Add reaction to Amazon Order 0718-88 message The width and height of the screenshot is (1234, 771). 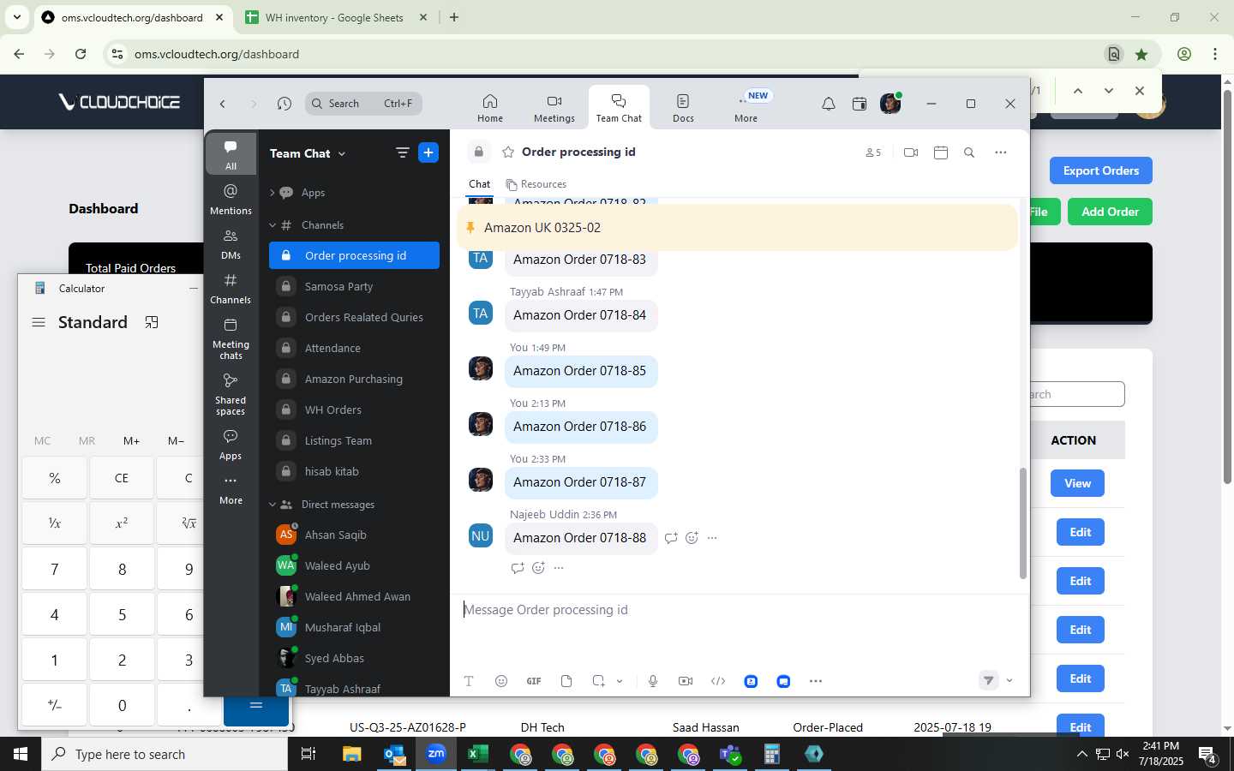[692, 538]
